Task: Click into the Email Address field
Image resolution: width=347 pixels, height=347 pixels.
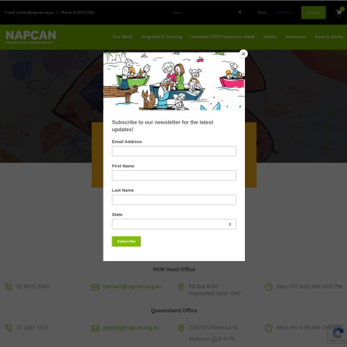Action: tap(174, 151)
